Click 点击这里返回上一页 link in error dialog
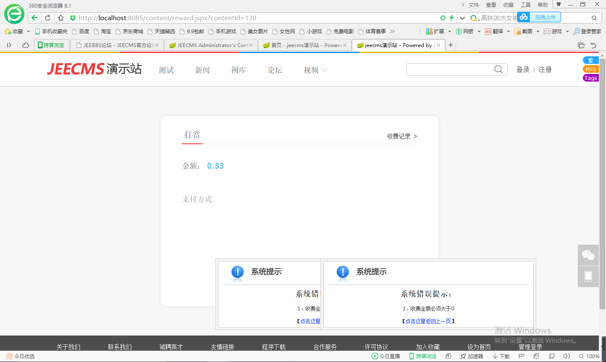Image resolution: width=606 pixels, height=362 pixels. click(428, 321)
